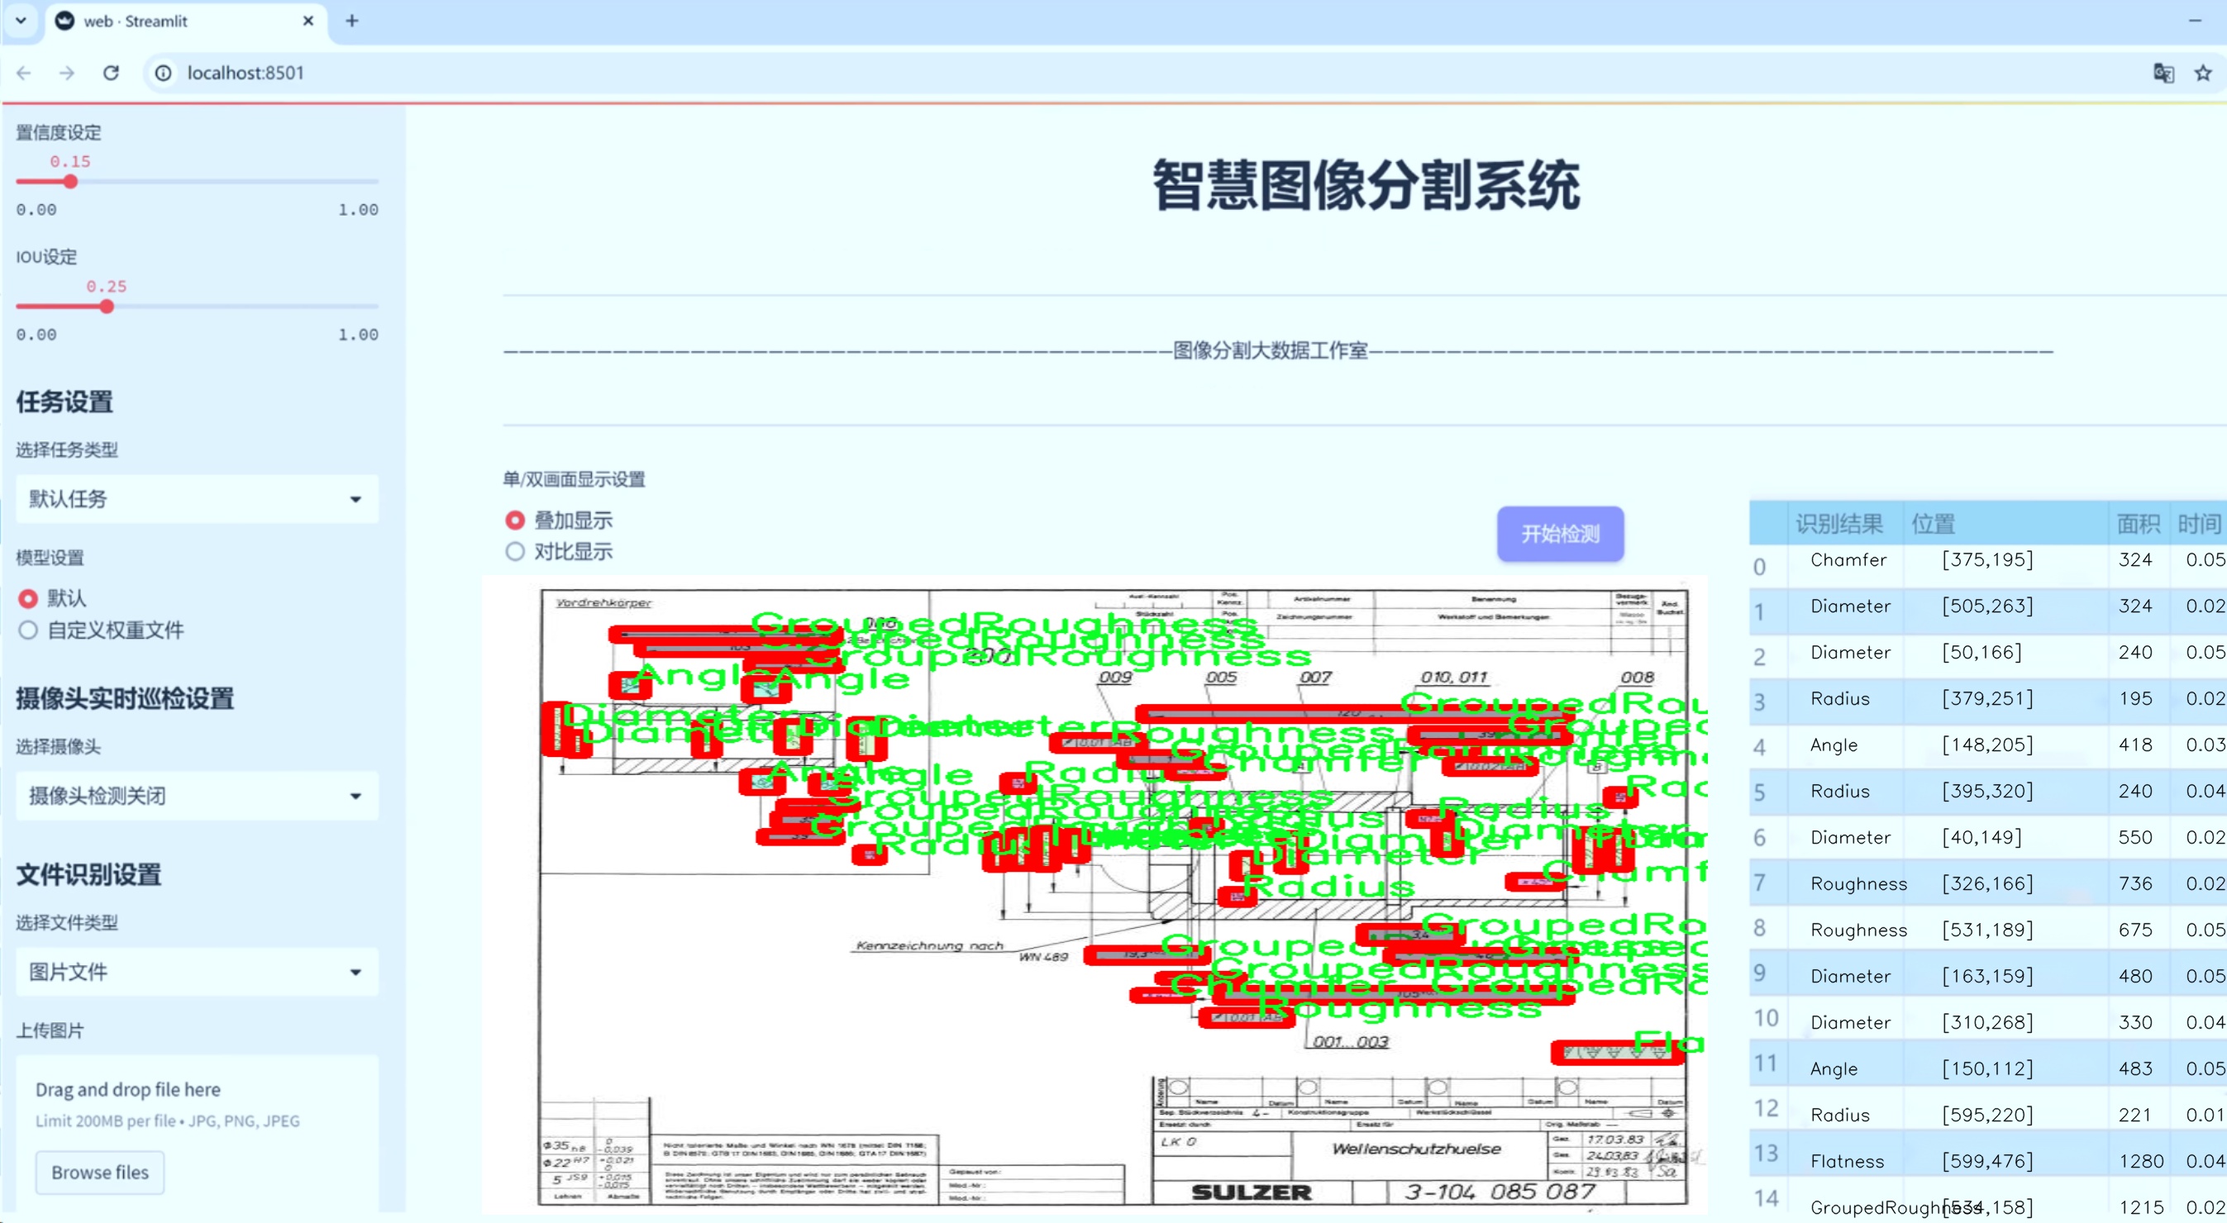Choose 自定义权重文件 model option
The height and width of the screenshot is (1223, 2227).
(29, 630)
